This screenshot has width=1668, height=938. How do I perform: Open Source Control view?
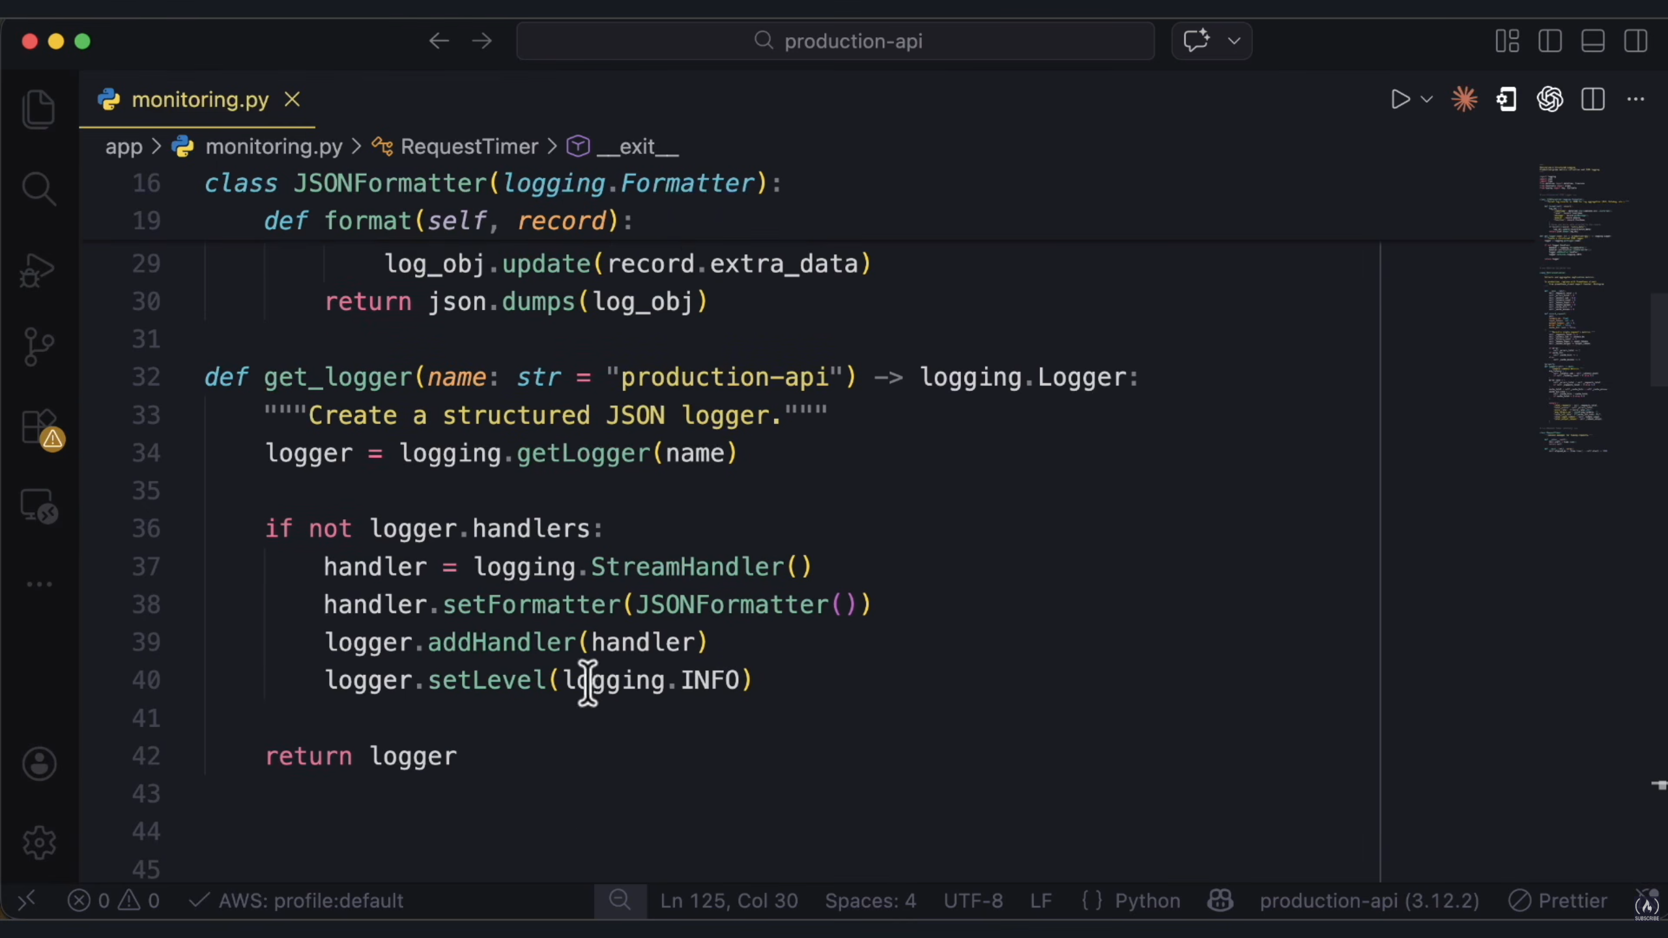point(39,347)
